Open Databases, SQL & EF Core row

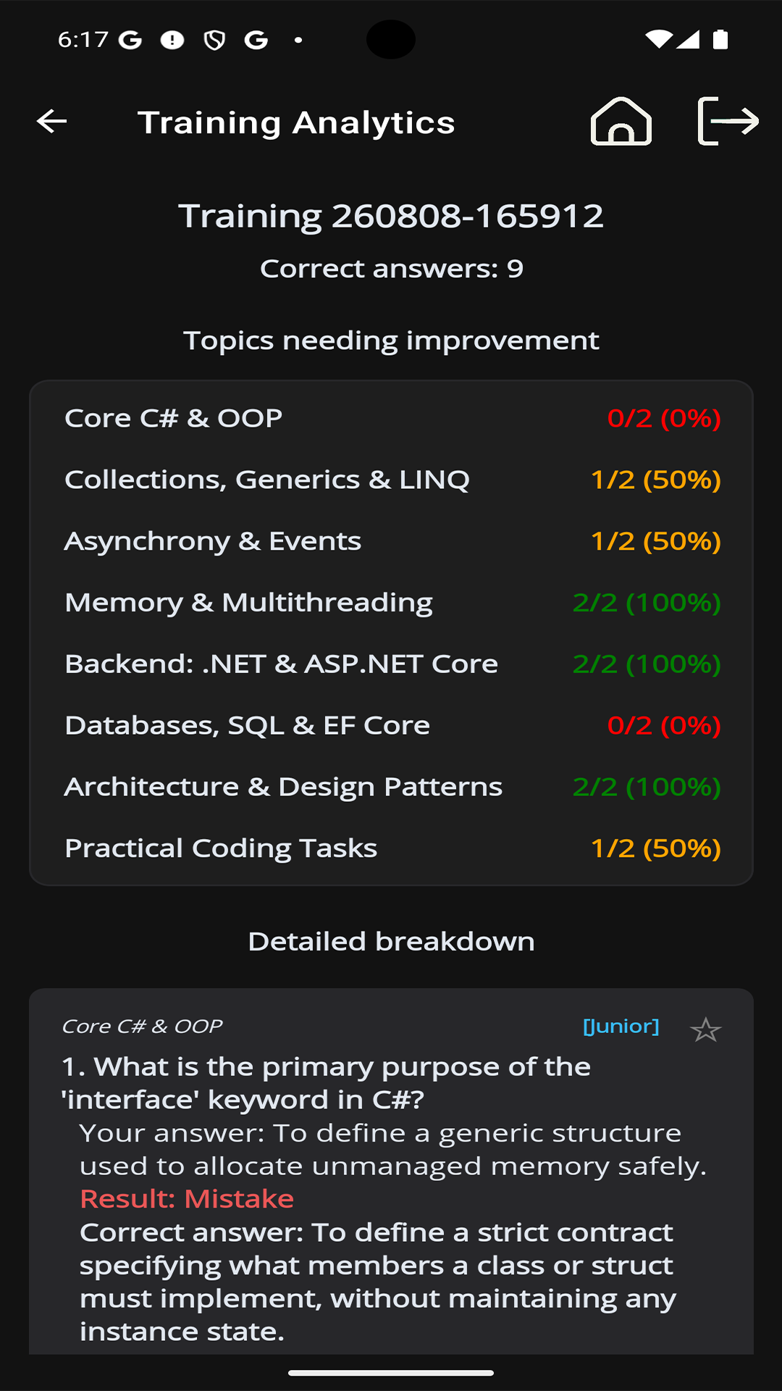click(391, 725)
